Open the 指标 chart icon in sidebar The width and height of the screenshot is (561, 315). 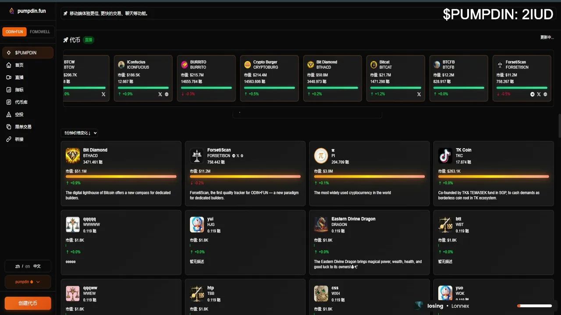tap(9, 90)
